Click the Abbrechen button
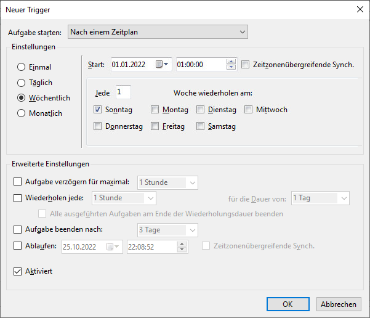The height and width of the screenshot is (318, 370). point(339,304)
